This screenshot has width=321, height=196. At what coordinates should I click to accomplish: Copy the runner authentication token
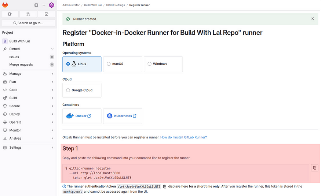point(165,186)
